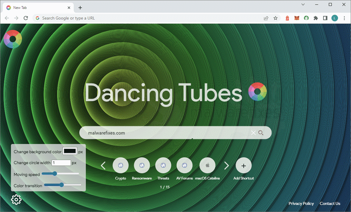Click the Moving speed label
Screen dimensions: 351x212
pyautogui.click(x=27, y=175)
